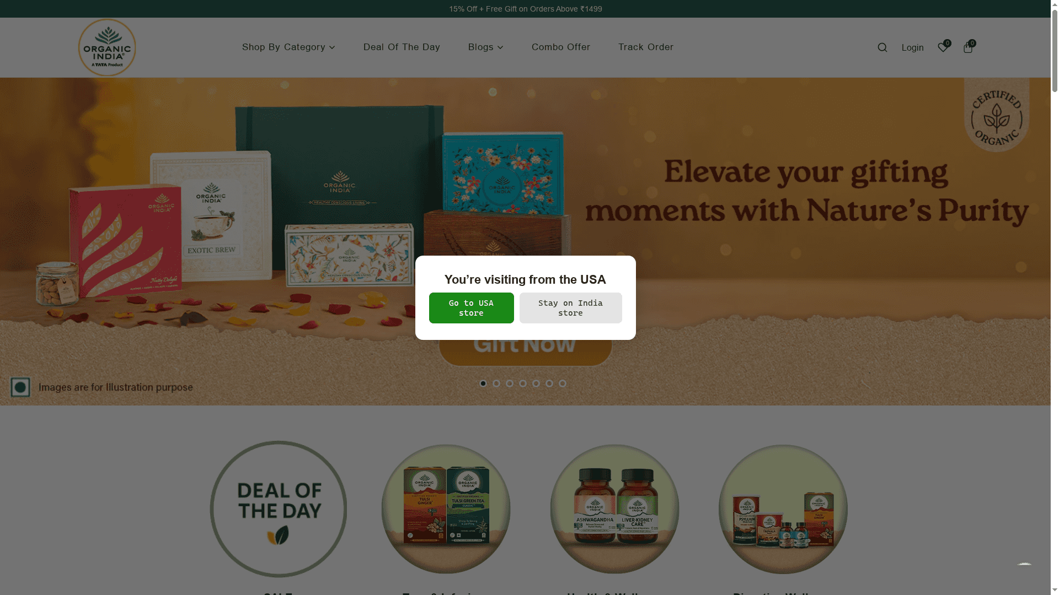The height and width of the screenshot is (595, 1059).
Task: Expand the Blogs dropdown menu
Action: [485, 47]
